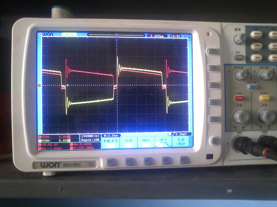This screenshot has width=277, height=207.
Task: Click the channel 2 ground marker
Action: [39, 86]
